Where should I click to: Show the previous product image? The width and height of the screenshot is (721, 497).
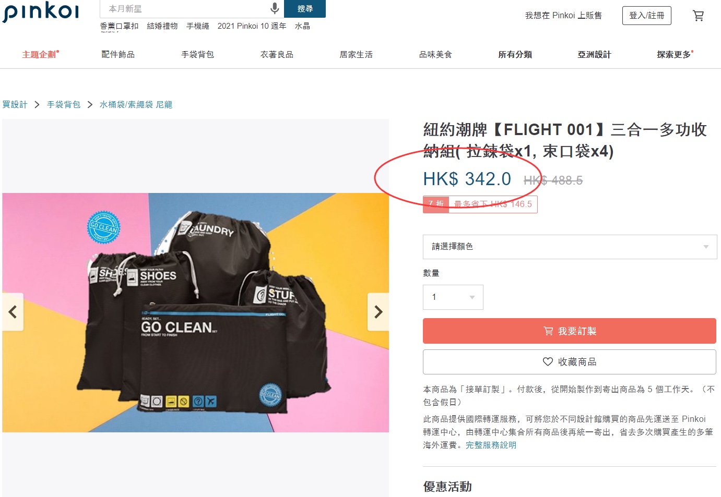pos(13,312)
